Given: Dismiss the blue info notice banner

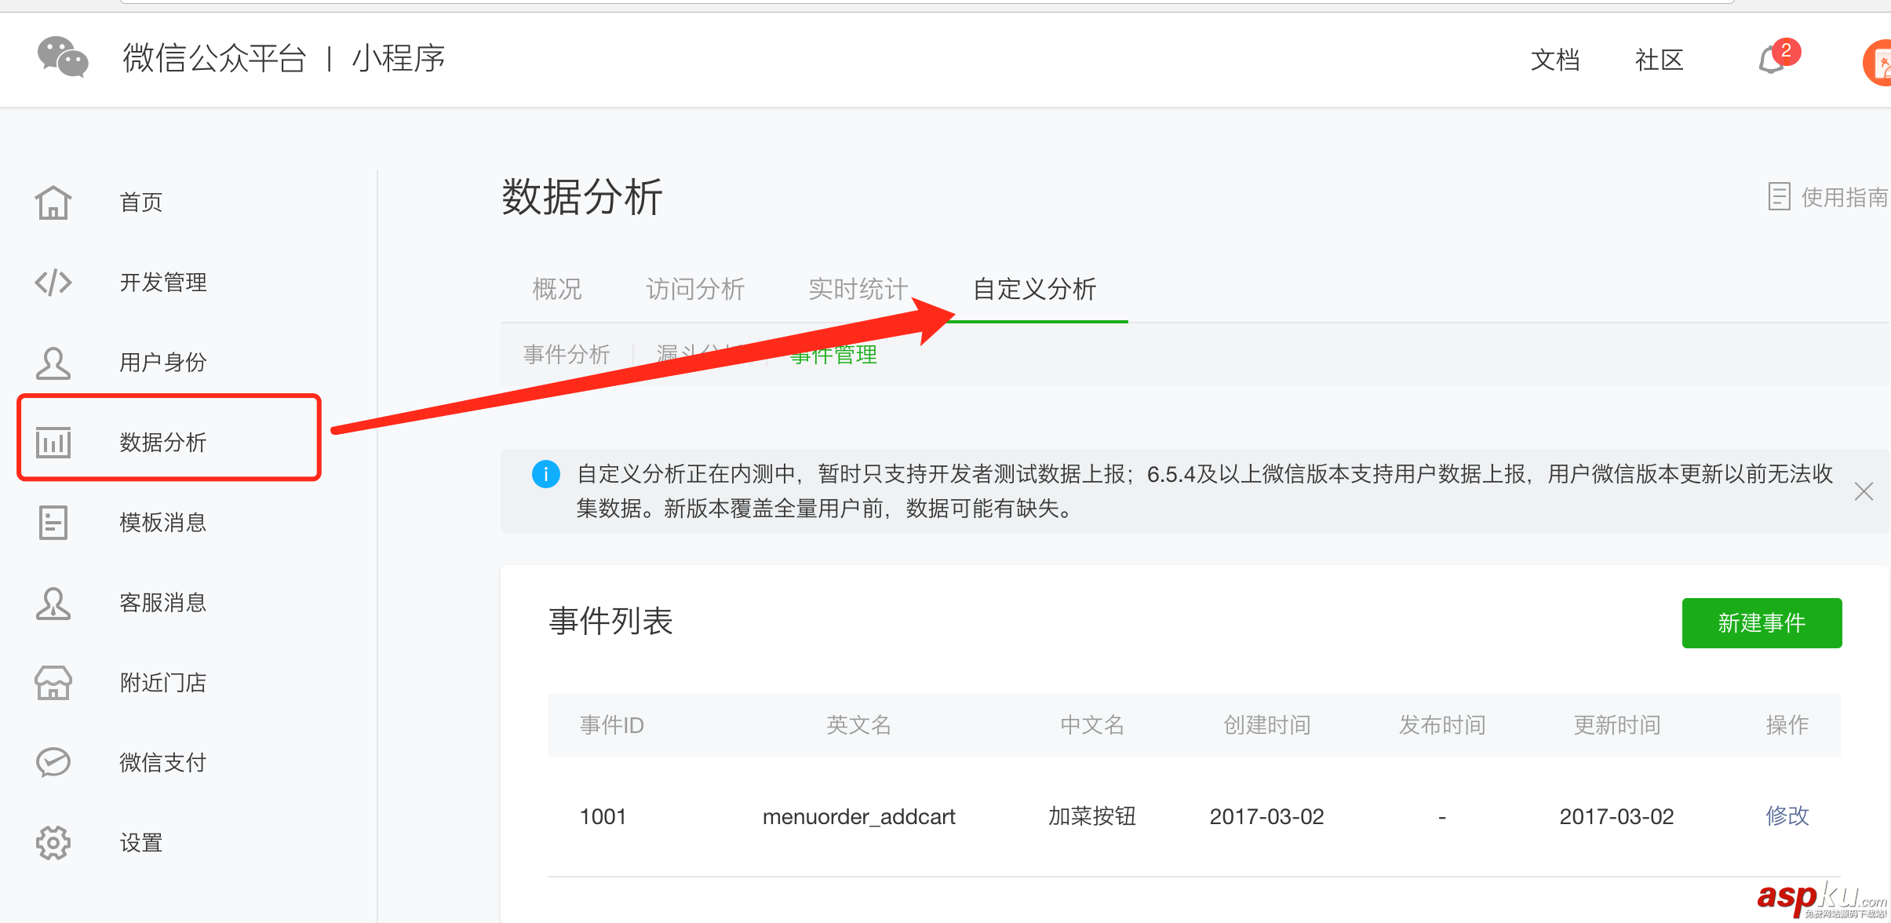Looking at the screenshot, I should tap(1864, 491).
